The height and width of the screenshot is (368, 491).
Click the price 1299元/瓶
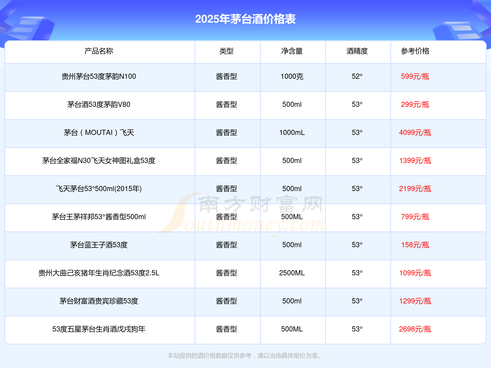pos(415,301)
